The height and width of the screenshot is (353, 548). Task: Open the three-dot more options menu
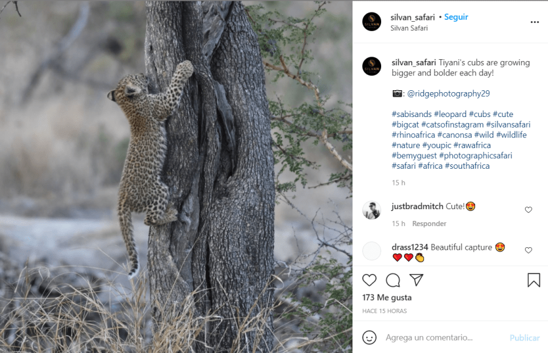(x=534, y=22)
